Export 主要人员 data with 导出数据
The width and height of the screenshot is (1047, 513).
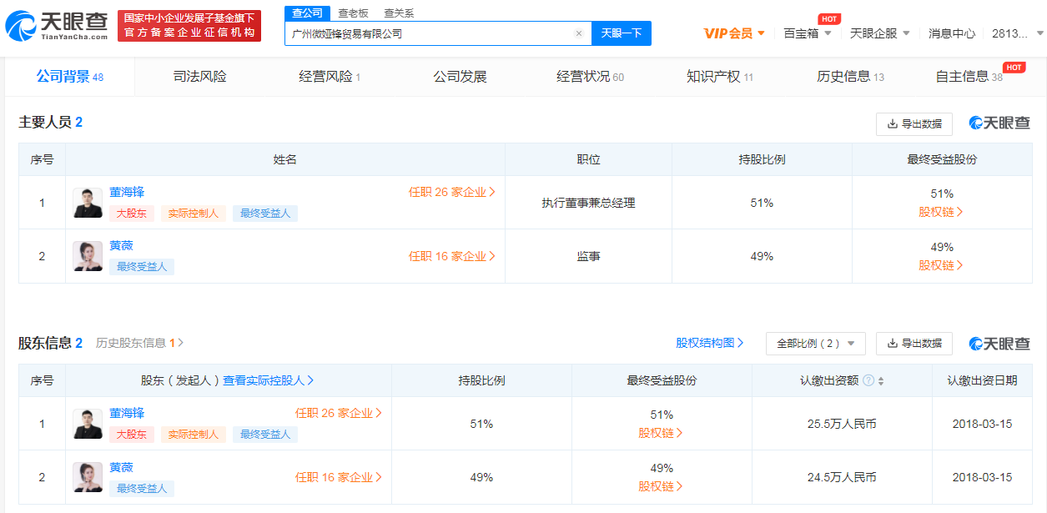tap(914, 123)
